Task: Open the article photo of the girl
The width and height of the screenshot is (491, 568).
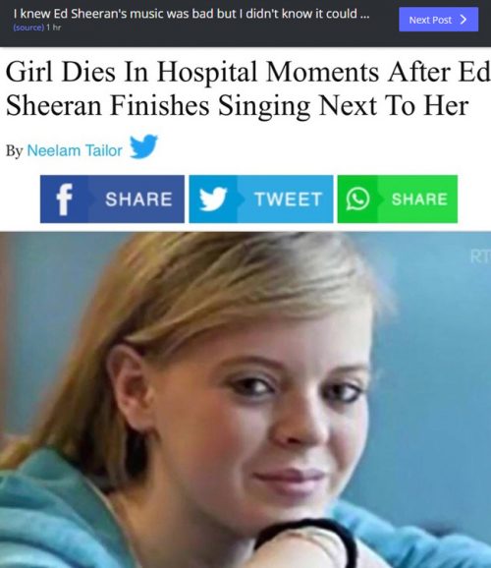Action: click(x=245, y=400)
